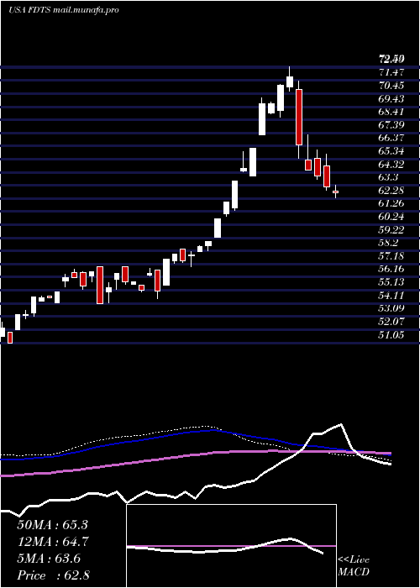Viewport: 420px width, 588px height.
Task: Click the last small red candle near 62.28
Action: point(335,192)
